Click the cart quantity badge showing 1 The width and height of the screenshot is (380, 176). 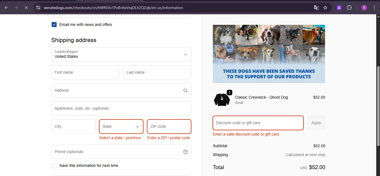[x=229, y=92]
